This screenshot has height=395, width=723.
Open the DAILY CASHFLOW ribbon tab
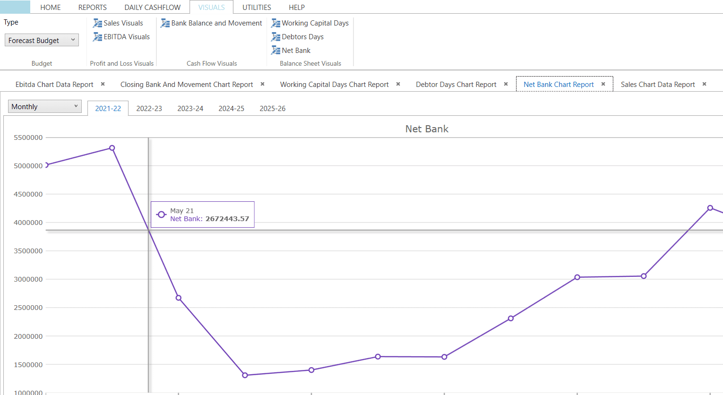[x=152, y=8]
